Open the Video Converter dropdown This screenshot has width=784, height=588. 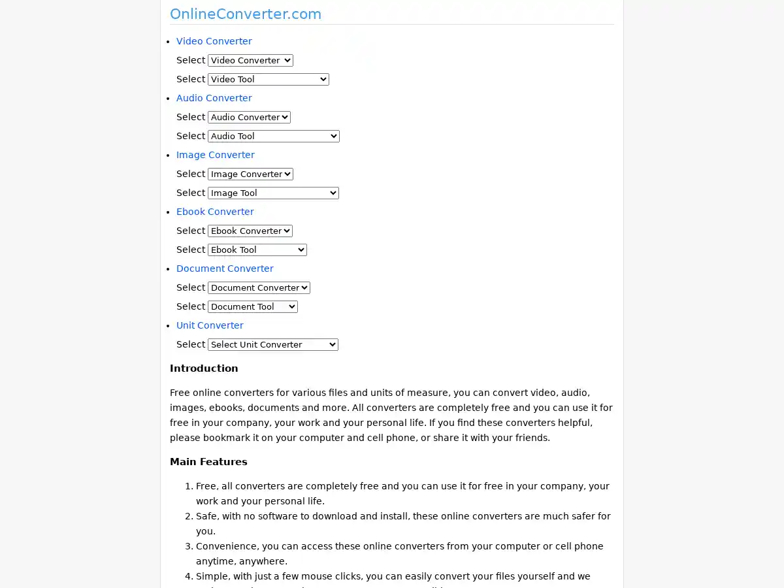click(x=250, y=60)
